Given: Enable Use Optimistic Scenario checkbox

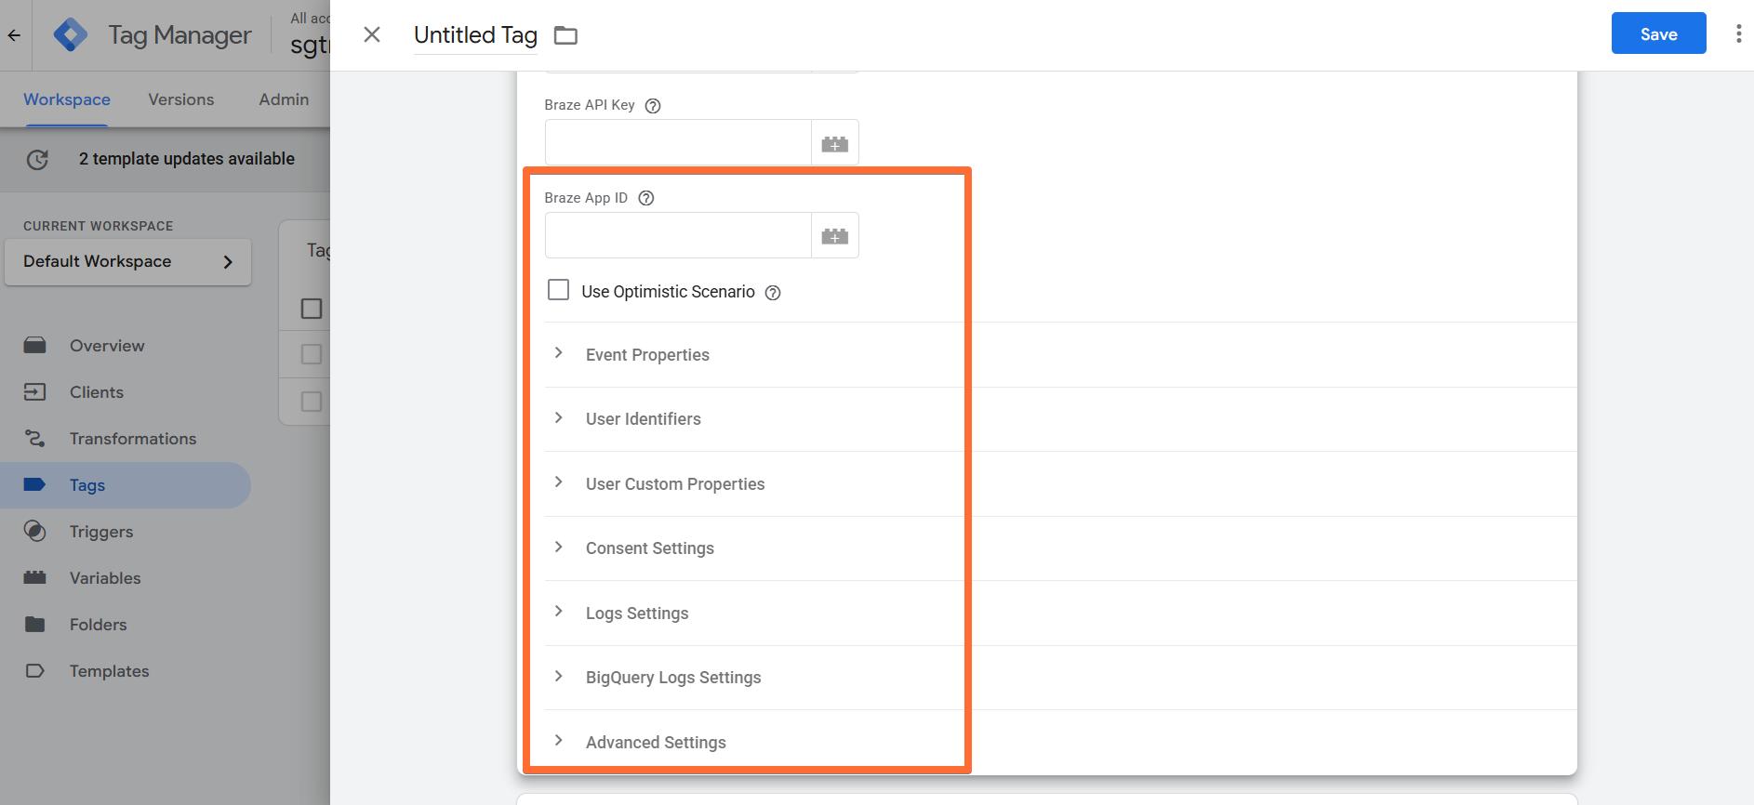Looking at the screenshot, I should click(559, 290).
